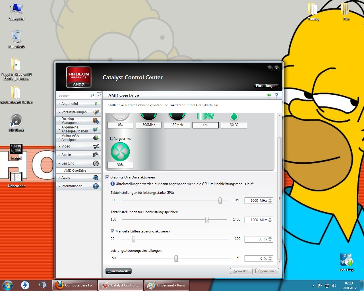Click the volume icon in system tray
This screenshot has height=291, width=364.
point(334,286)
